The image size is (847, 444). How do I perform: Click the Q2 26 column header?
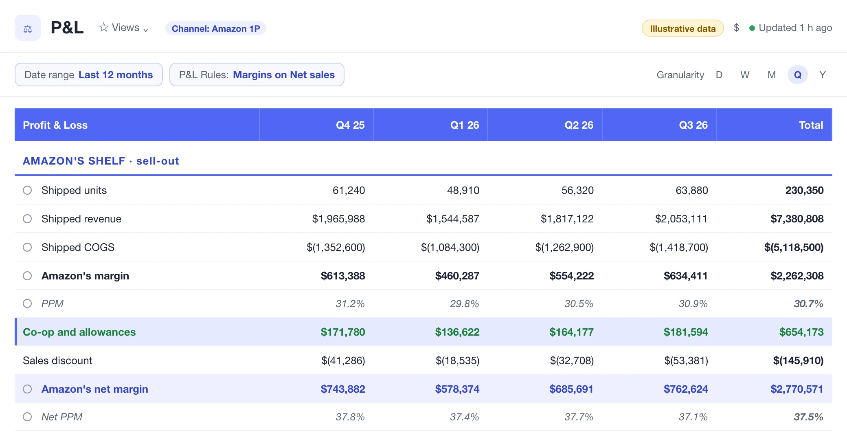click(x=545, y=125)
